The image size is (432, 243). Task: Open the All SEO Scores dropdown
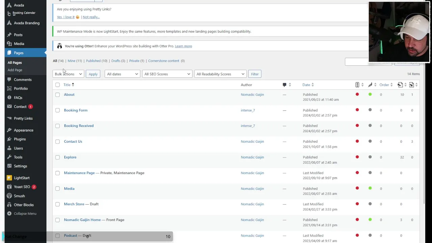point(167,74)
